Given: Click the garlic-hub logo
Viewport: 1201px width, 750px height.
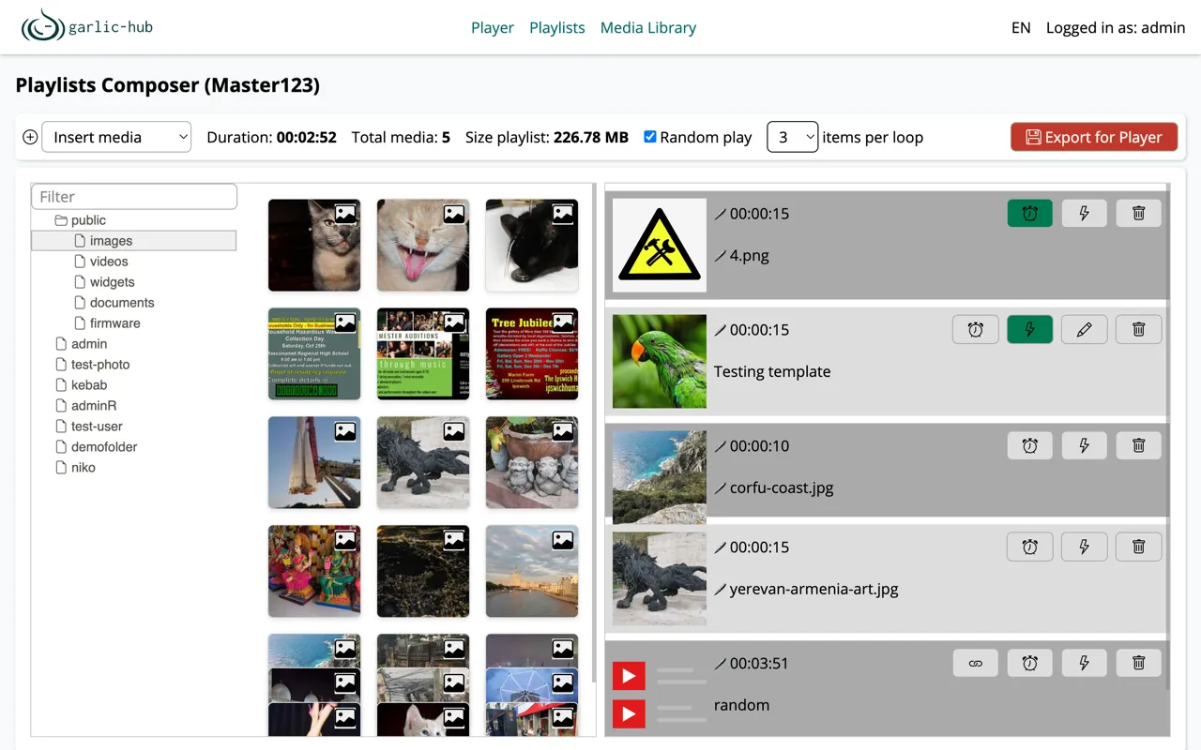Looking at the screenshot, I should 87,27.
